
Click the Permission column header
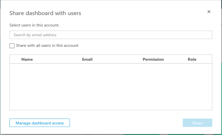[153, 59]
